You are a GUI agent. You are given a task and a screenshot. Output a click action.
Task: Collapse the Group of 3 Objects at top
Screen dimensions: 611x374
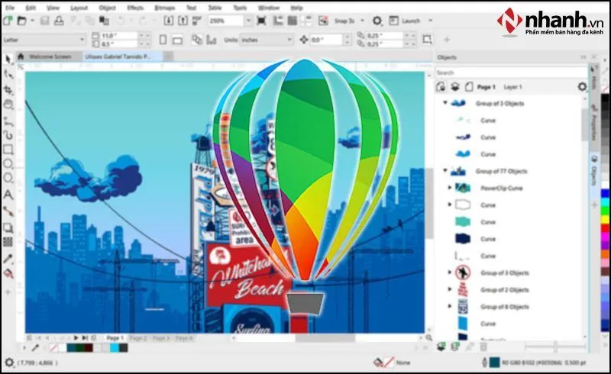click(x=445, y=103)
